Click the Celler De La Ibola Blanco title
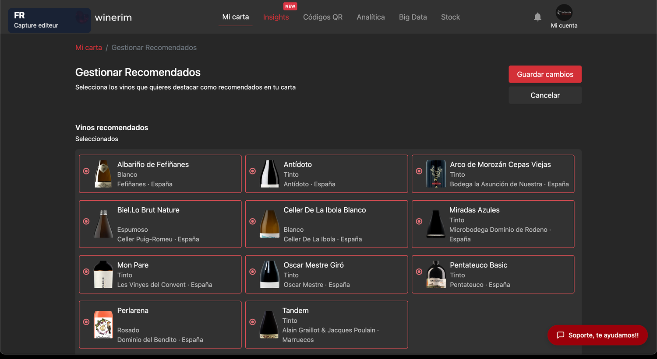Viewport: 657px width, 359px height. click(x=325, y=210)
